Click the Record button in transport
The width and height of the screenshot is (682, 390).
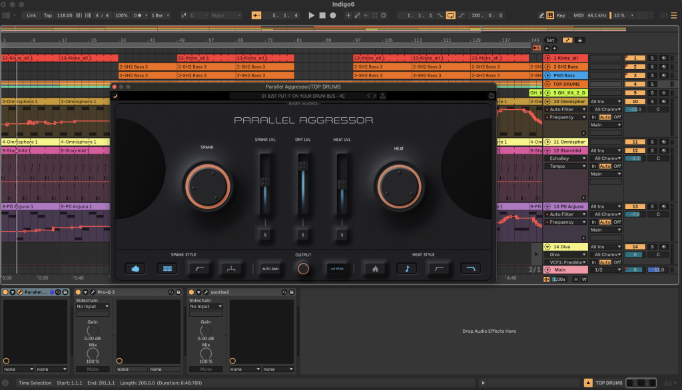333,15
